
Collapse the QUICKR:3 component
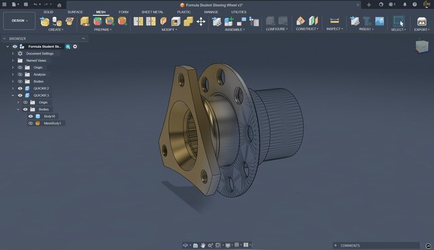13,96
